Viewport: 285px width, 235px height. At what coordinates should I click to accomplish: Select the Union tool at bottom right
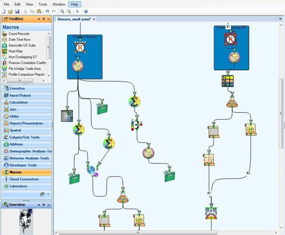pyautogui.click(x=211, y=213)
